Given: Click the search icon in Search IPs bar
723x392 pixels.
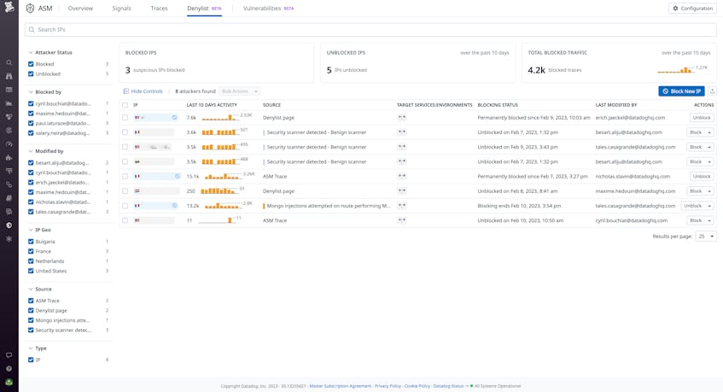Looking at the screenshot, I should (x=32, y=30).
